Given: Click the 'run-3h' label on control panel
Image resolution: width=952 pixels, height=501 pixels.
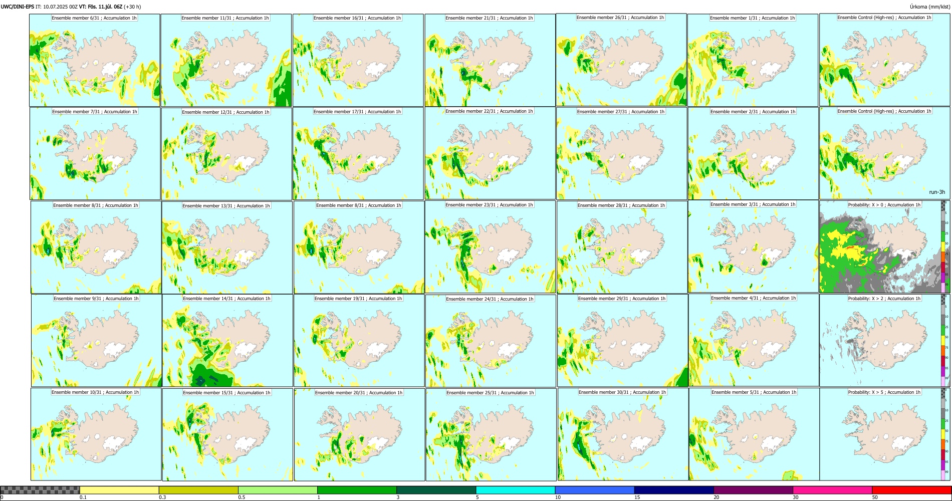Looking at the screenshot, I should coord(937,192).
